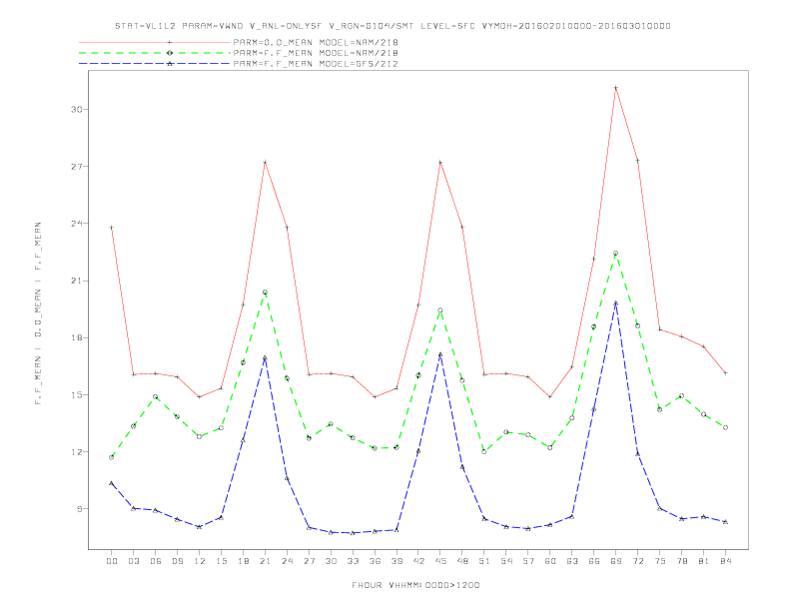Click the x-axis tick label 09
The width and height of the screenshot is (791, 611).
point(178,561)
